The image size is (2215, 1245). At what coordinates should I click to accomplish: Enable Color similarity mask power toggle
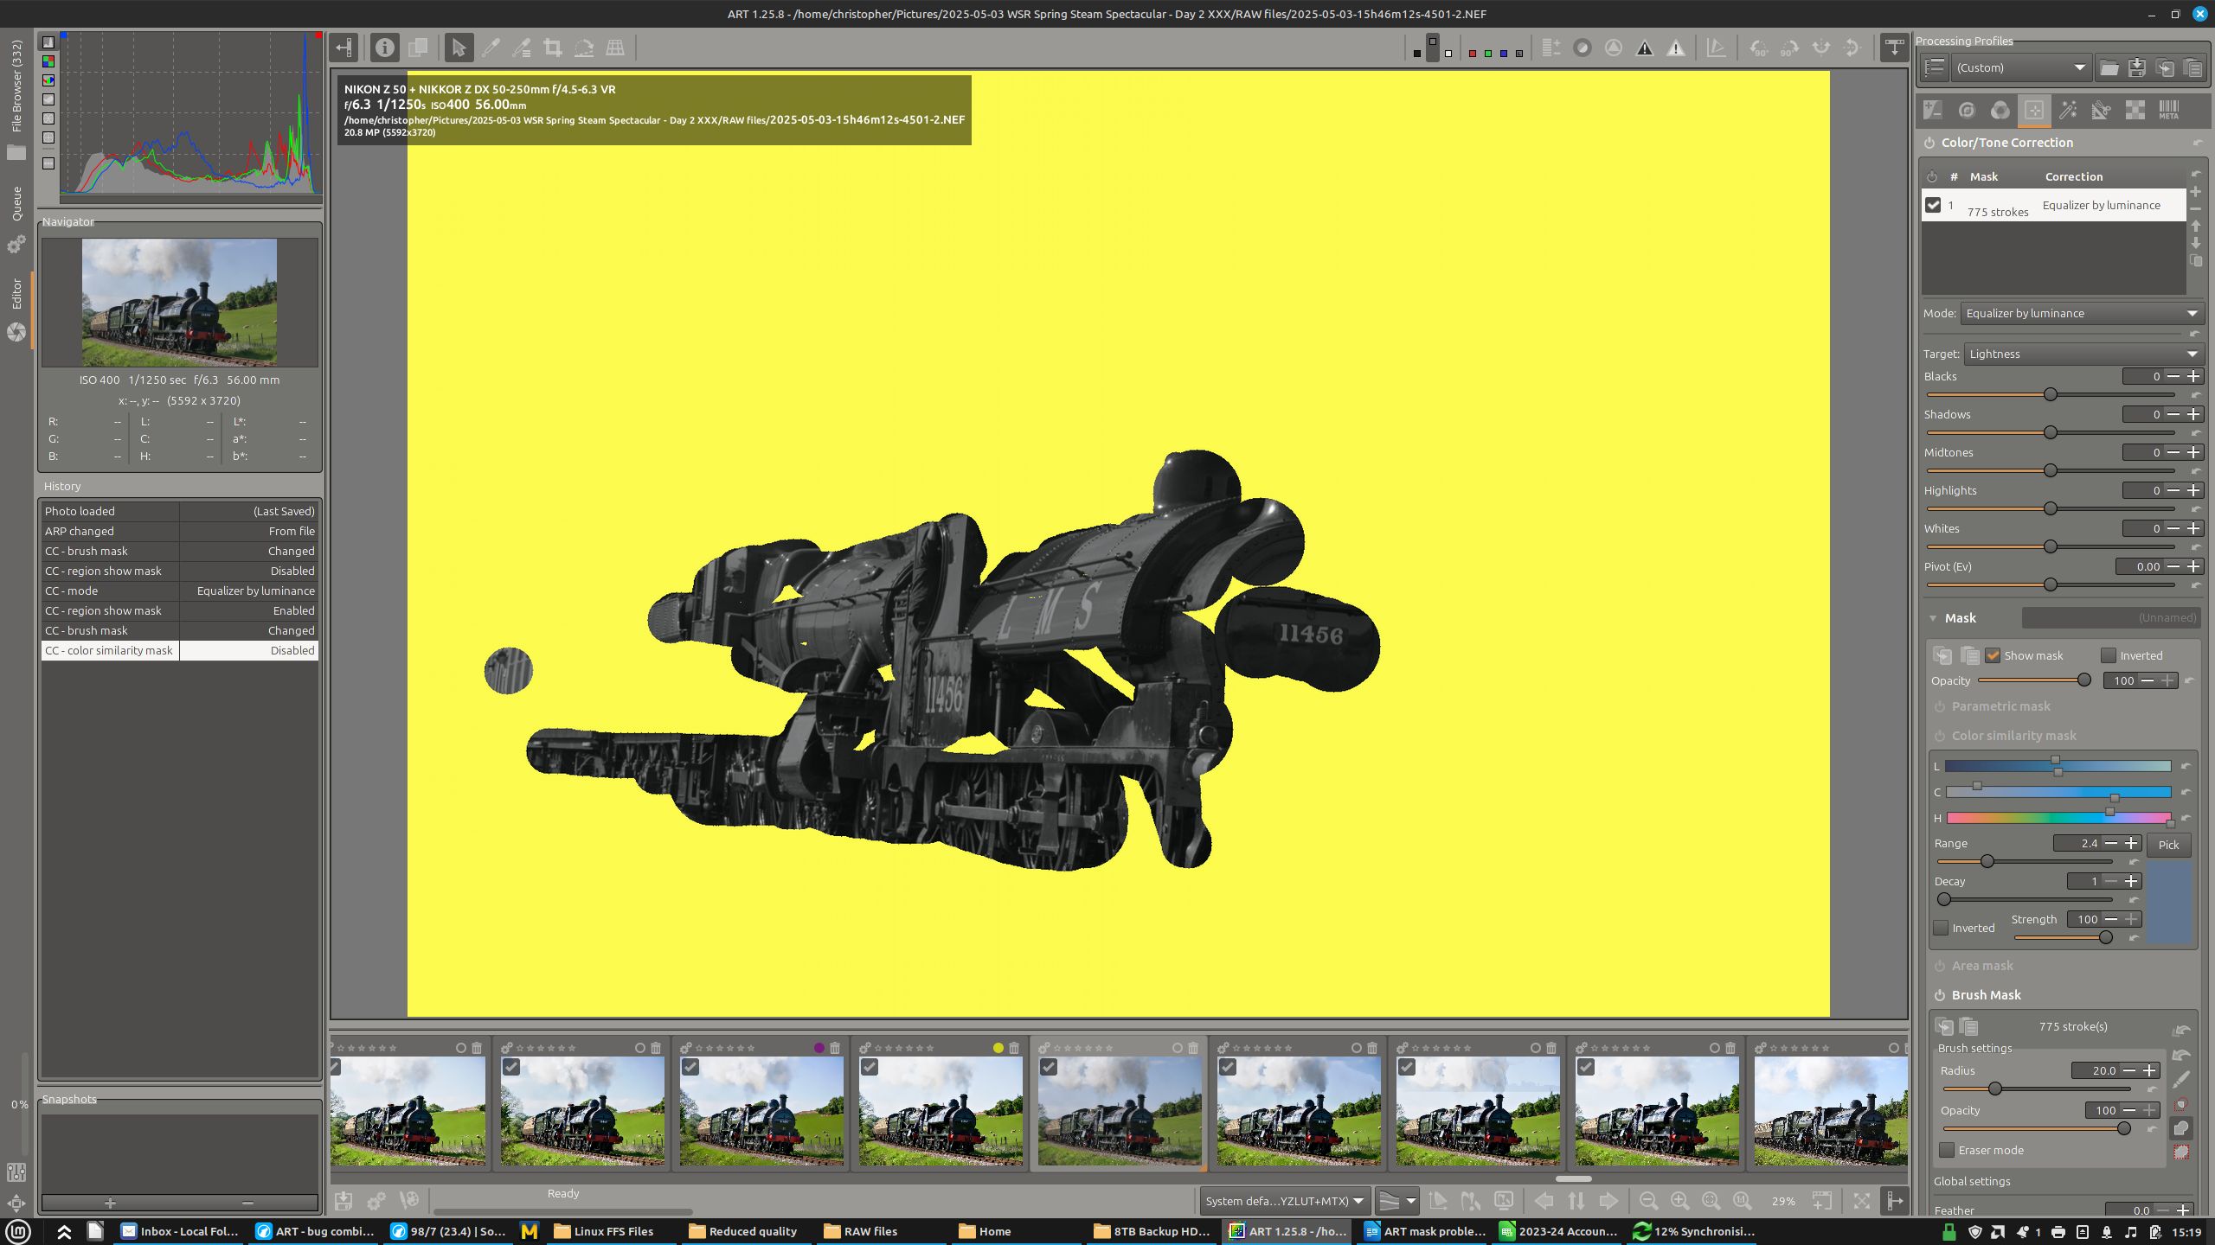(x=1939, y=736)
